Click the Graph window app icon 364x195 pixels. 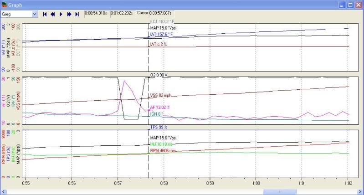point(5,5)
